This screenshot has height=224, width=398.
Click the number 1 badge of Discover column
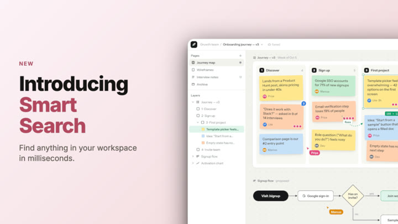pos(261,70)
